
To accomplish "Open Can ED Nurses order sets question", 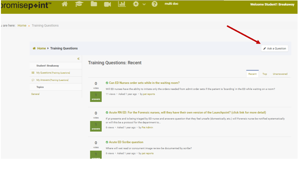I will tap(144, 83).
